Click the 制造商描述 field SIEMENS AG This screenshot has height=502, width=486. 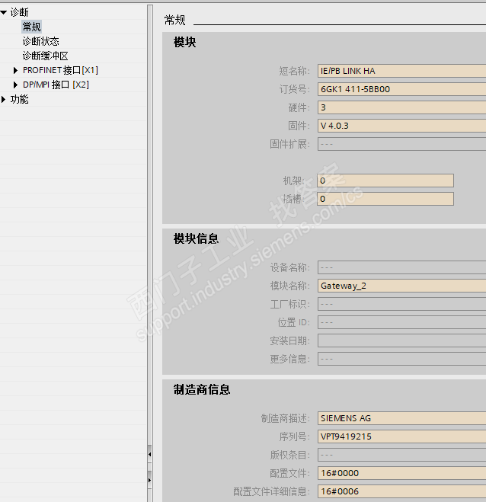[x=401, y=418]
